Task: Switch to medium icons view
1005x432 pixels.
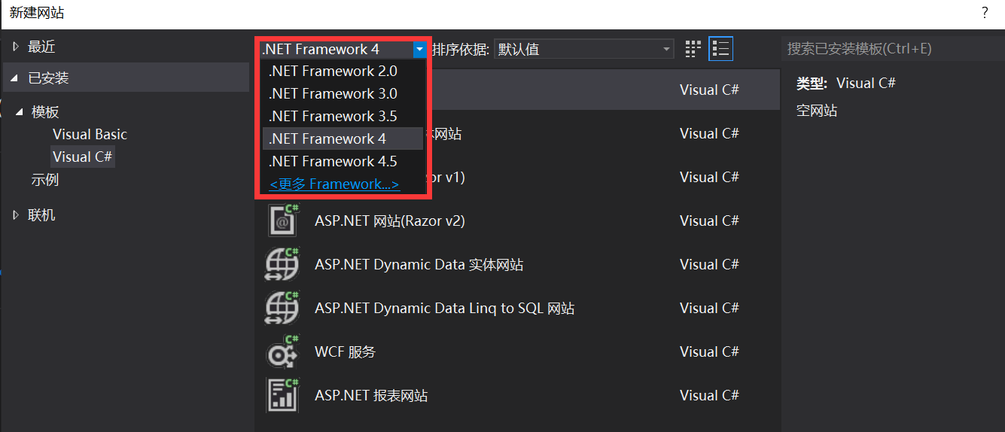Action: click(x=693, y=50)
